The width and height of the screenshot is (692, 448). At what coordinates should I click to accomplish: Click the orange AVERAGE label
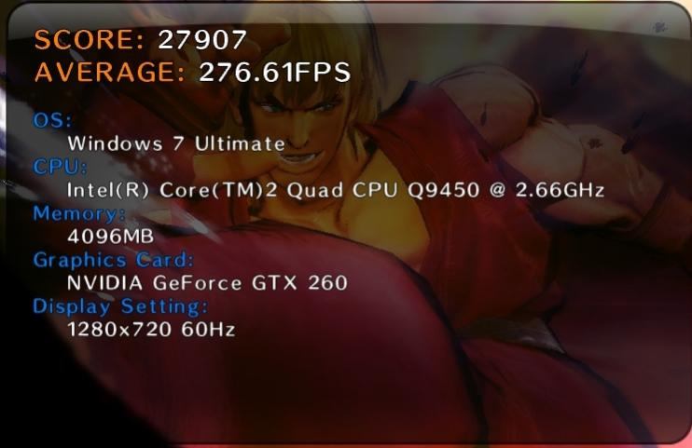pos(110,72)
